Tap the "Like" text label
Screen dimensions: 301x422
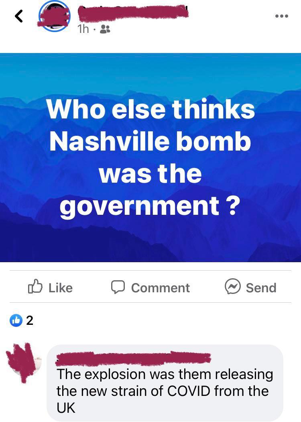click(x=61, y=288)
